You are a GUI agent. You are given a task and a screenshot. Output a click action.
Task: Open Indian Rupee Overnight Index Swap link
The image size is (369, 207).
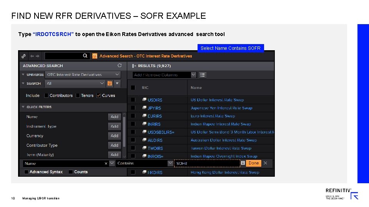224,156
